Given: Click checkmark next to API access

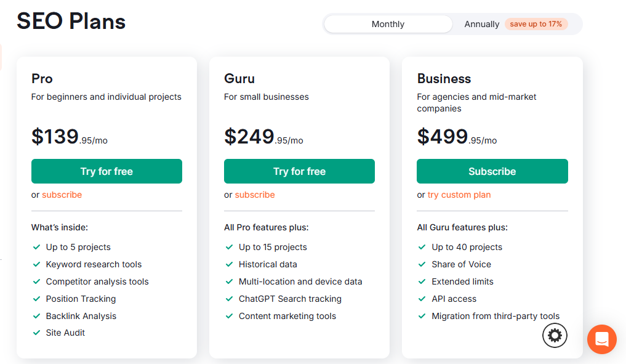Looking at the screenshot, I should (422, 299).
